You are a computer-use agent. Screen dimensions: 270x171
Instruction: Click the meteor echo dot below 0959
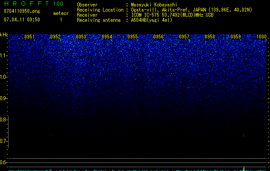click(x=244, y=136)
